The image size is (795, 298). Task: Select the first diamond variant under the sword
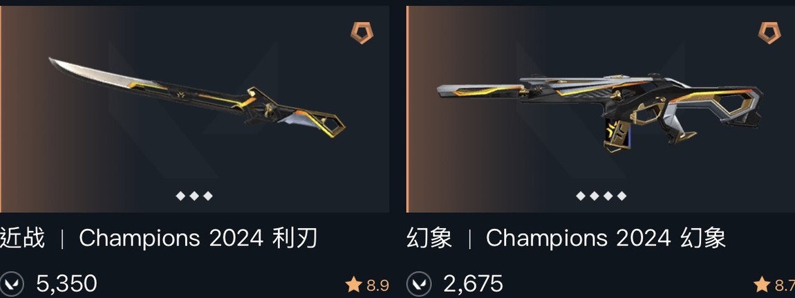180,196
